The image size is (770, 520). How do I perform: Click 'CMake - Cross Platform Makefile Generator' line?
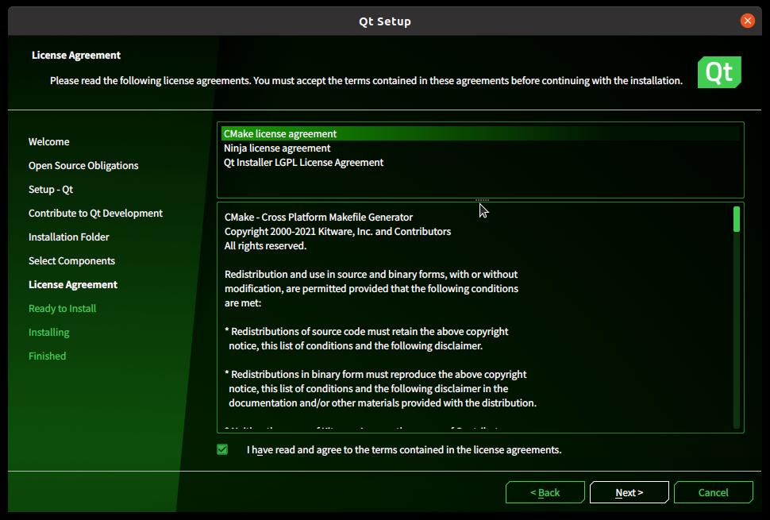click(318, 217)
